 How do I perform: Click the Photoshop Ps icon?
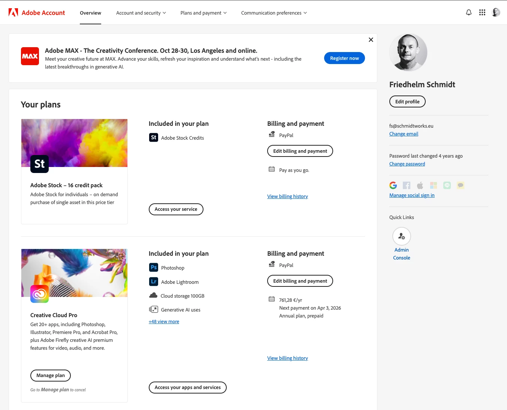(x=154, y=267)
